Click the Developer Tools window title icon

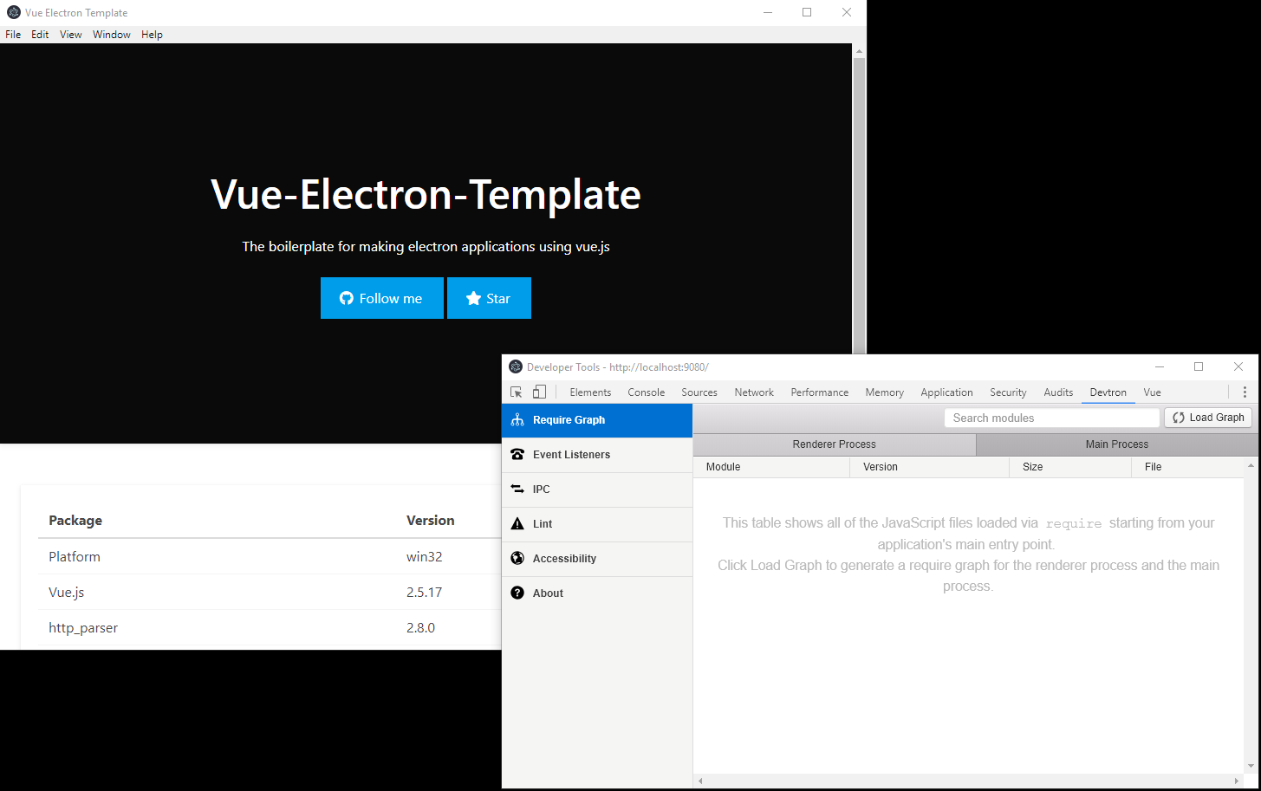pos(516,366)
